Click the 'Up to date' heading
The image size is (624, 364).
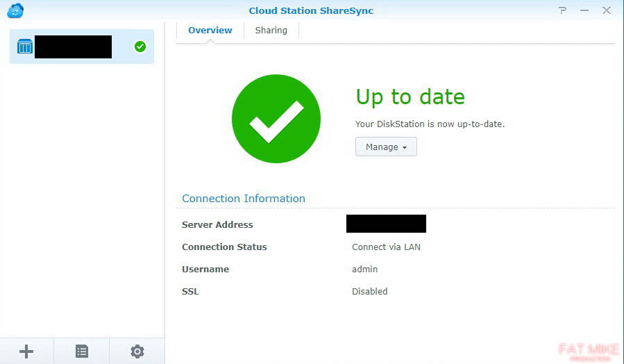click(410, 97)
